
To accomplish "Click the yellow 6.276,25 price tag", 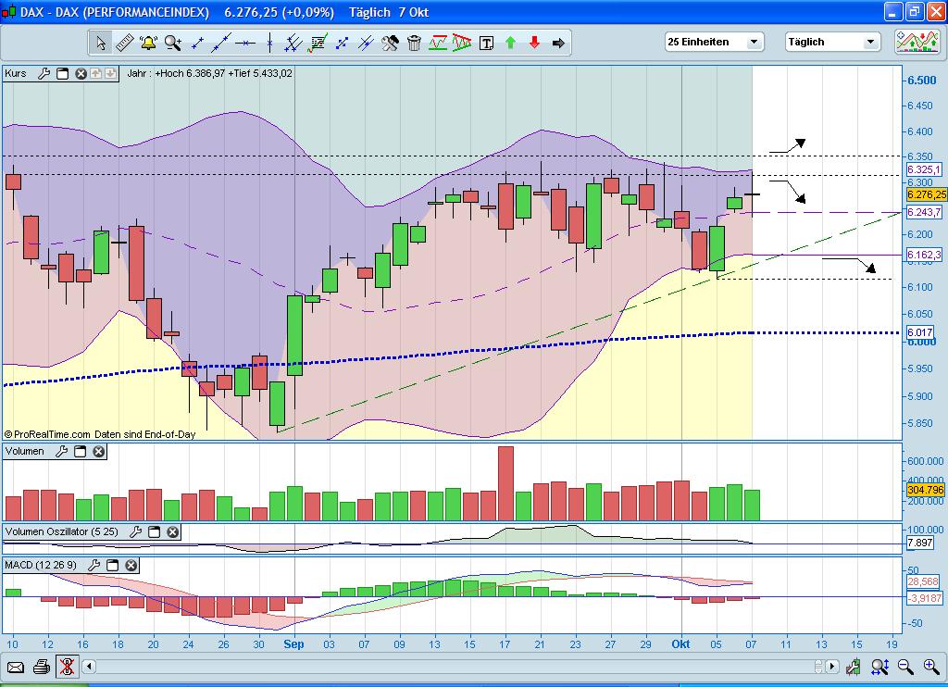I will click(926, 194).
